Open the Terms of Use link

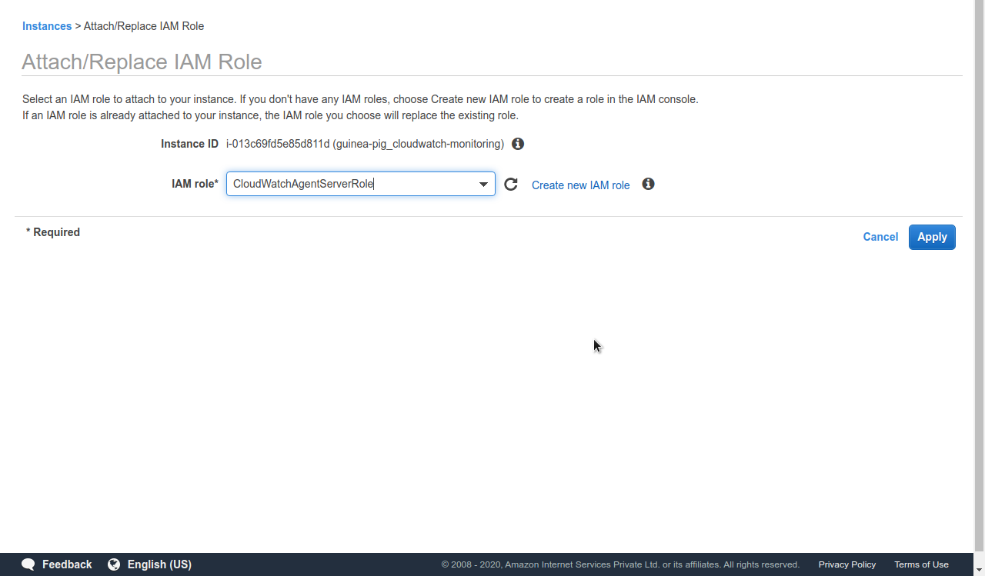(921, 564)
